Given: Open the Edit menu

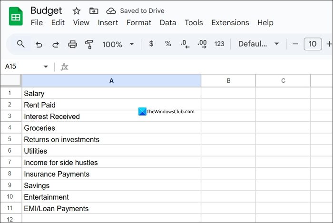Looking at the screenshot, I should coord(58,23).
